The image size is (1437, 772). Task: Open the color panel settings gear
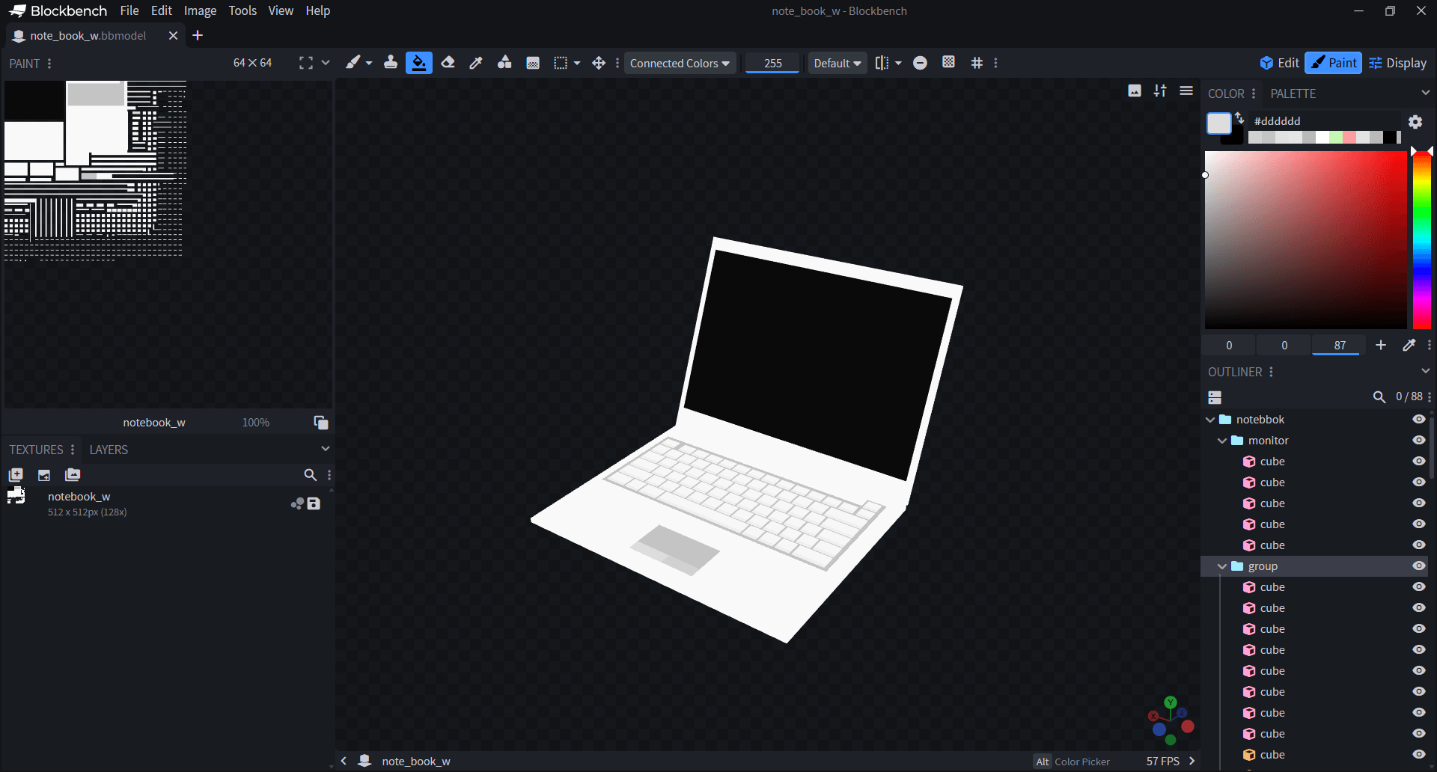coord(1415,122)
